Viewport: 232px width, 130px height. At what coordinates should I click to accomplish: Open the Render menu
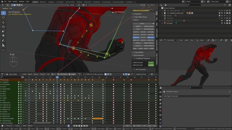[x=15, y=1]
